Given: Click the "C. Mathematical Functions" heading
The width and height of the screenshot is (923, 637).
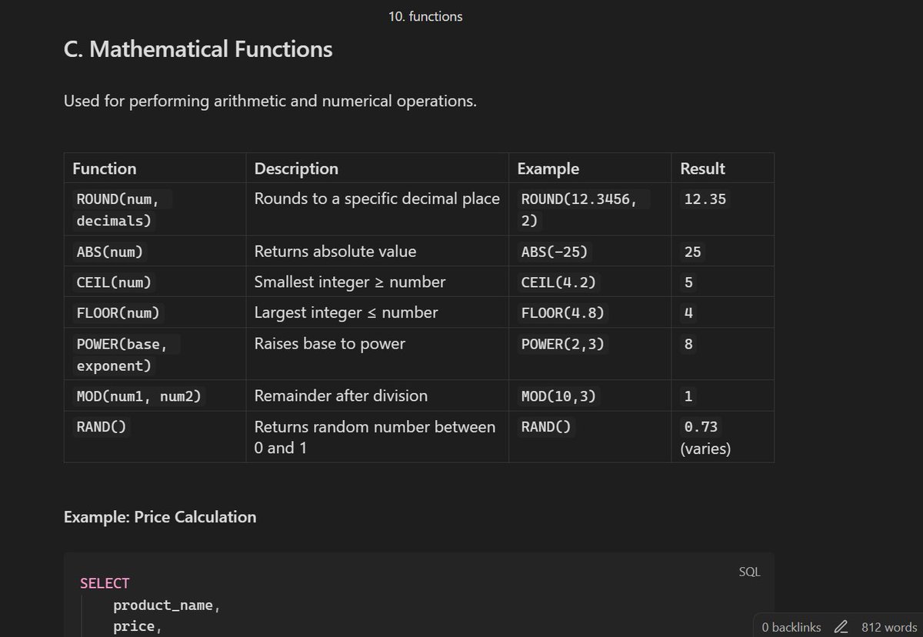Looking at the screenshot, I should point(198,49).
